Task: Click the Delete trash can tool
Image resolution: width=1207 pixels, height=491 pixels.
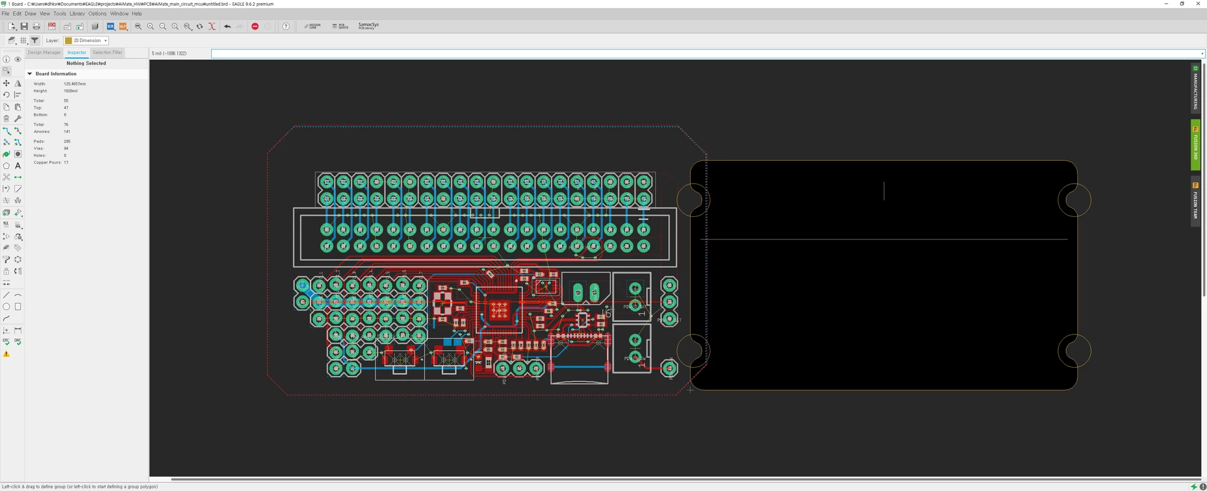Action: click(x=6, y=119)
